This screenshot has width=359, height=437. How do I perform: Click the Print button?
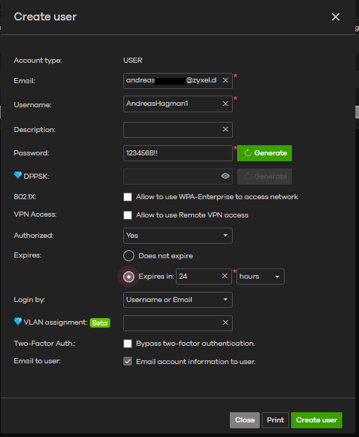tap(275, 420)
